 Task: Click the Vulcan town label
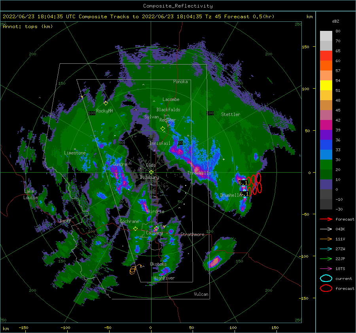[x=201, y=294]
